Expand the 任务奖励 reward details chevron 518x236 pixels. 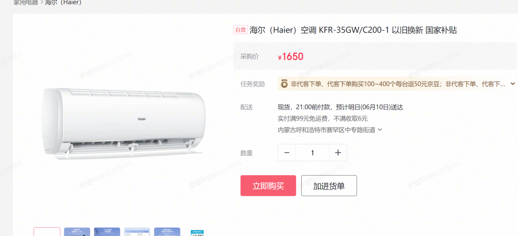point(513,83)
